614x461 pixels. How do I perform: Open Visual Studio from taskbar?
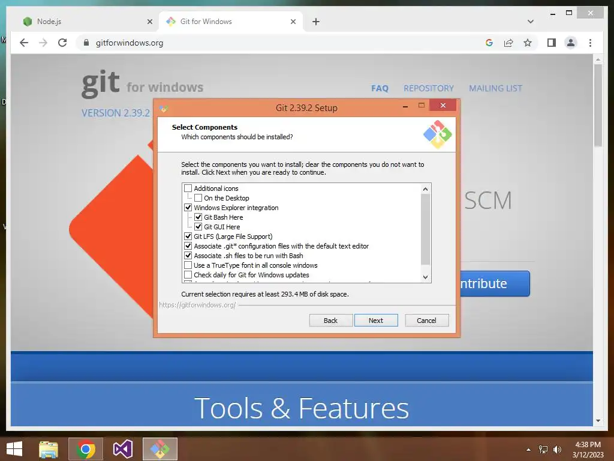[122, 449]
